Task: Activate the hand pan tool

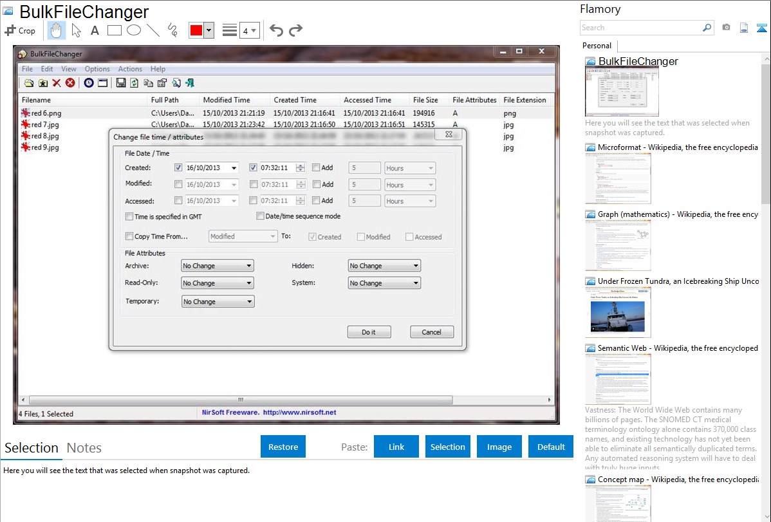Action: (56, 30)
